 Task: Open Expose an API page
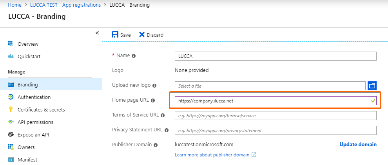33,135
